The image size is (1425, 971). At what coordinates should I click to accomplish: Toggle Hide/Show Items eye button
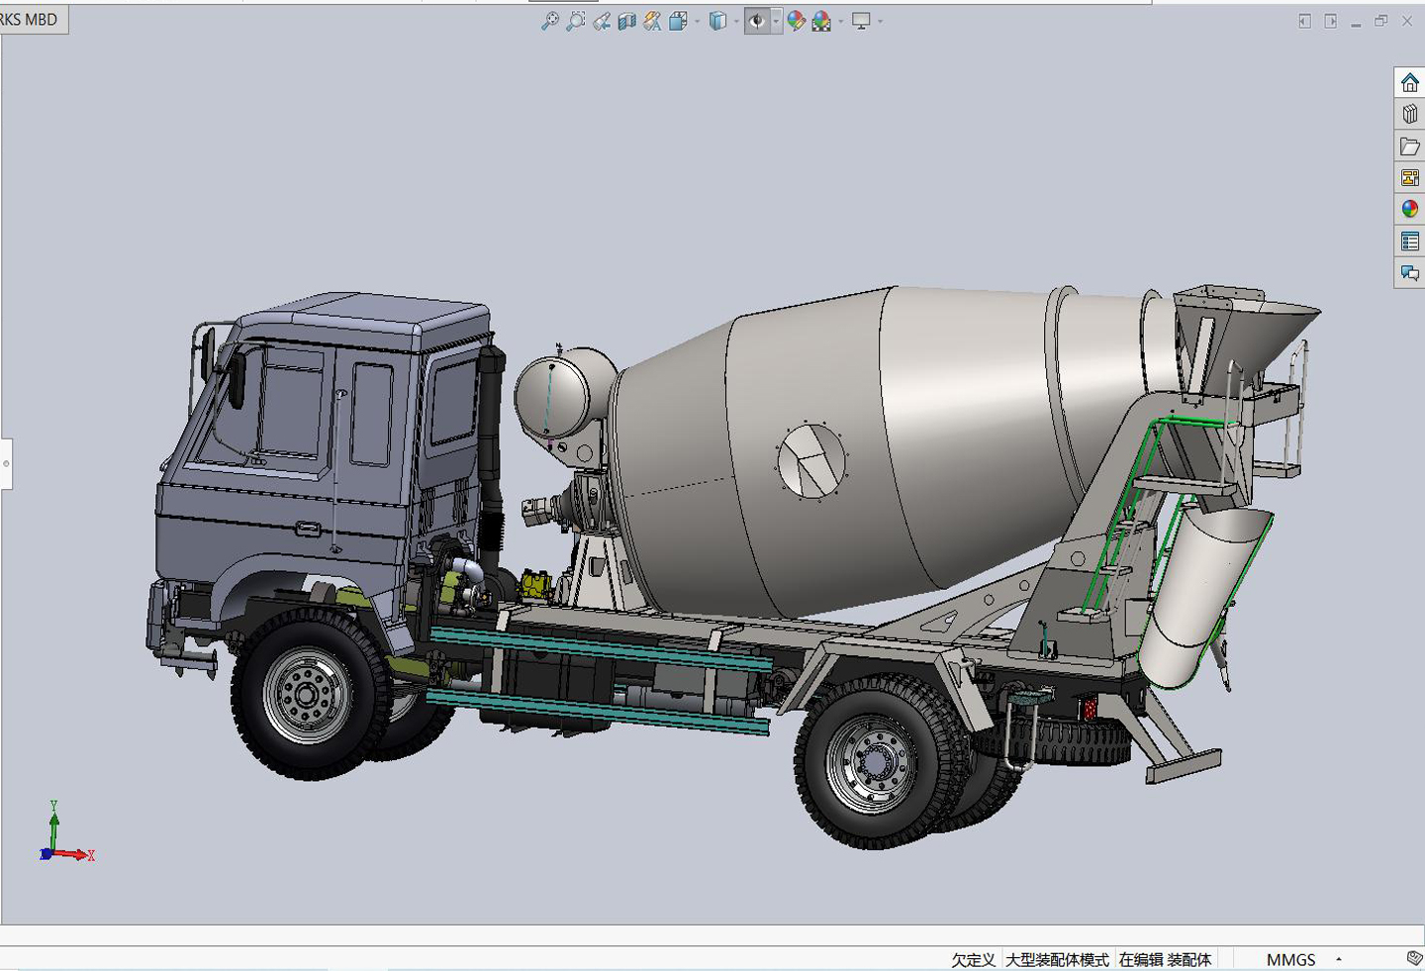(757, 21)
